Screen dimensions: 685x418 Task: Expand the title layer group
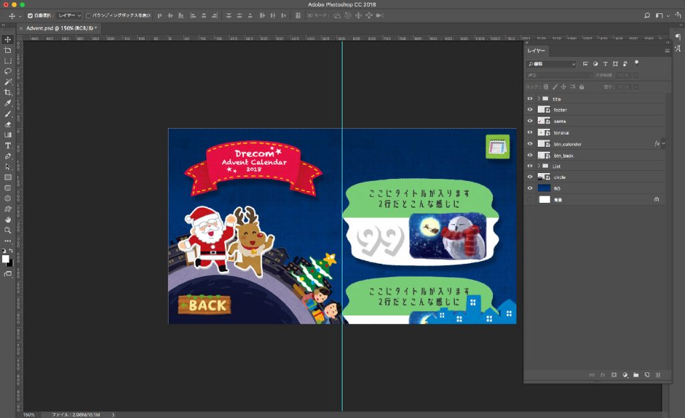pos(539,99)
